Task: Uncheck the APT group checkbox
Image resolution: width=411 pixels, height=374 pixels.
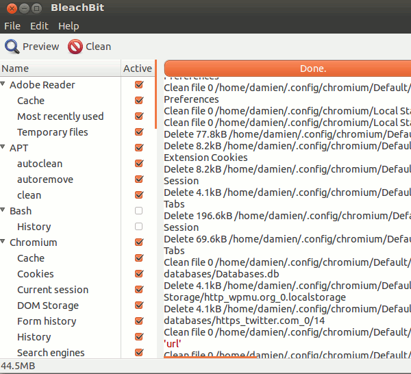Action: (x=139, y=147)
